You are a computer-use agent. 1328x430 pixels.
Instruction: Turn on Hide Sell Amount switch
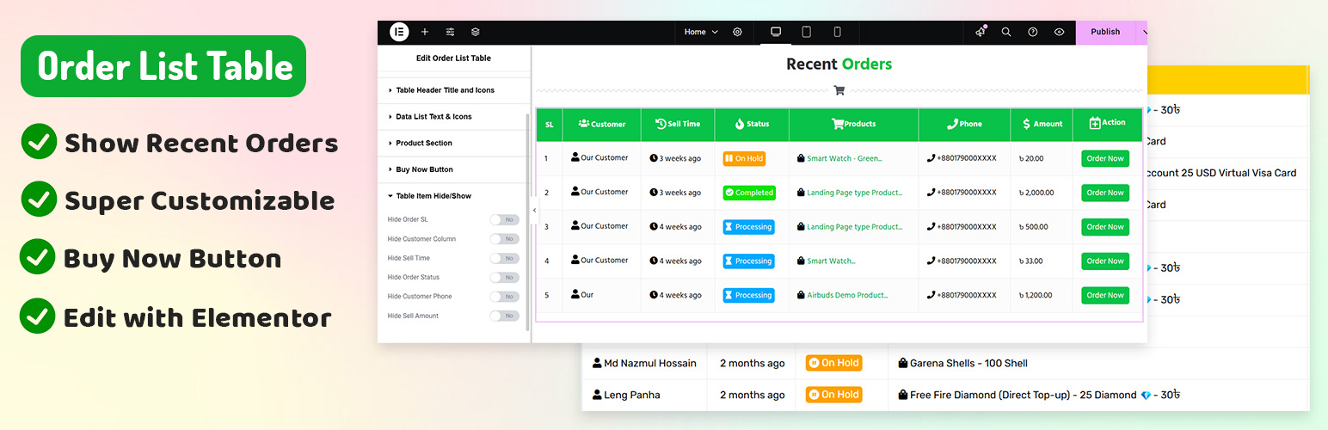click(504, 316)
